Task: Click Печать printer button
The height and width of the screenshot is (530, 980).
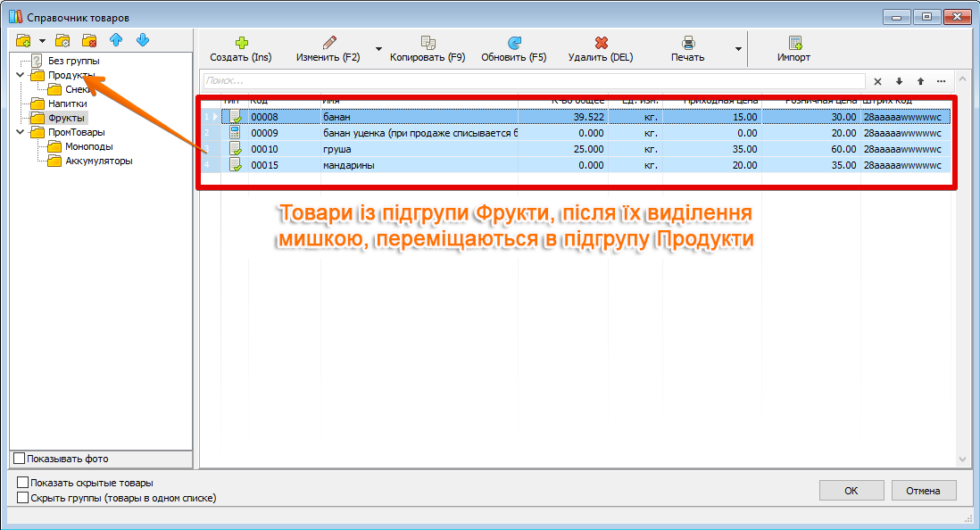Action: 687,49
